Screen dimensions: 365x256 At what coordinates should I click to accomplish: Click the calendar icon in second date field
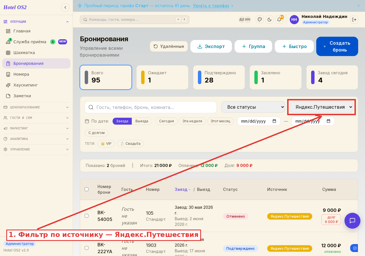point(328,121)
